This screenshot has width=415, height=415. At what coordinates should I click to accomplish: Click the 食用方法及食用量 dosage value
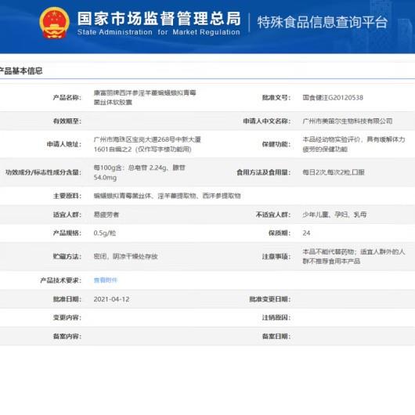click(334, 172)
